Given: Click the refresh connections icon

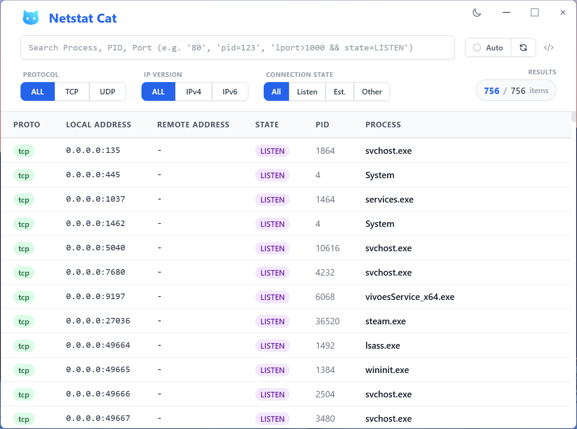Looking at the screenshot, I should [523, 47].
